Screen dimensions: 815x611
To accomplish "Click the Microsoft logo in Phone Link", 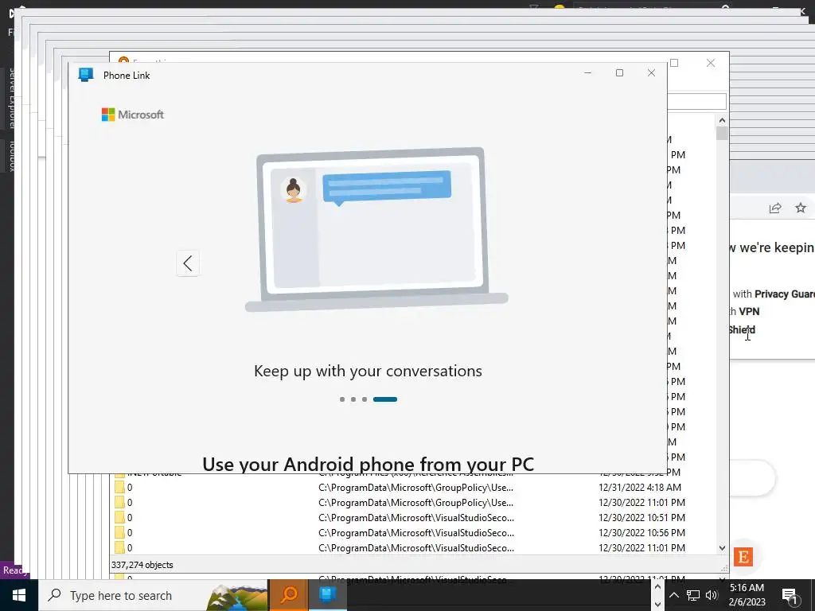I will 133,115.
